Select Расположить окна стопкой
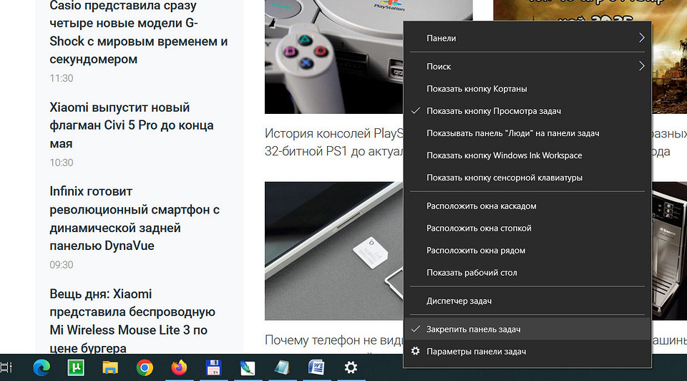The image size is (687, 381). 527,228
